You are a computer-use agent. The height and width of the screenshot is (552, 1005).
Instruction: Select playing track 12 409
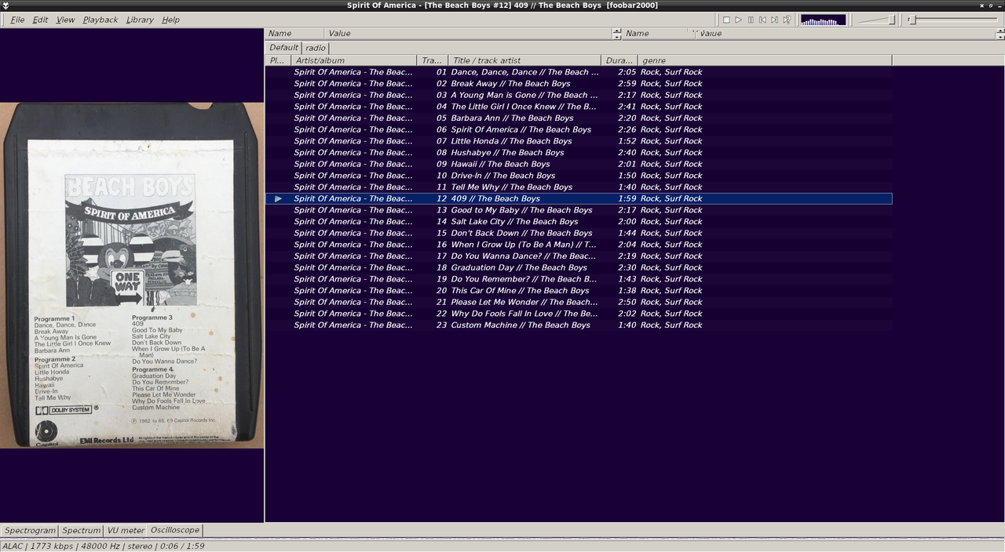[579, 198]
